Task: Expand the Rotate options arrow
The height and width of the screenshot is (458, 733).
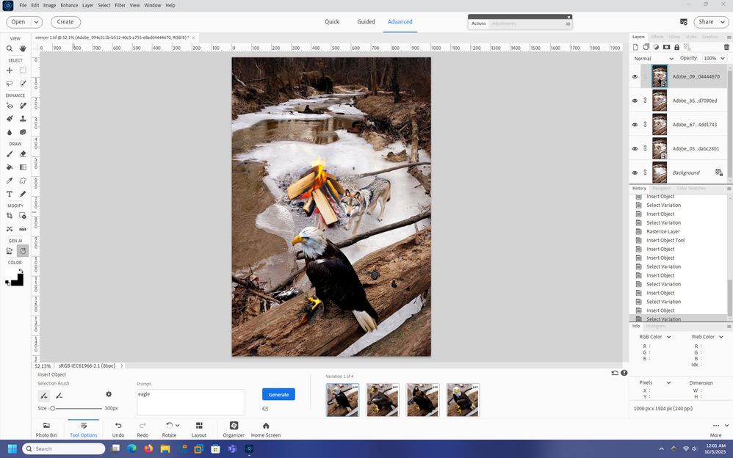Action: 177,425
